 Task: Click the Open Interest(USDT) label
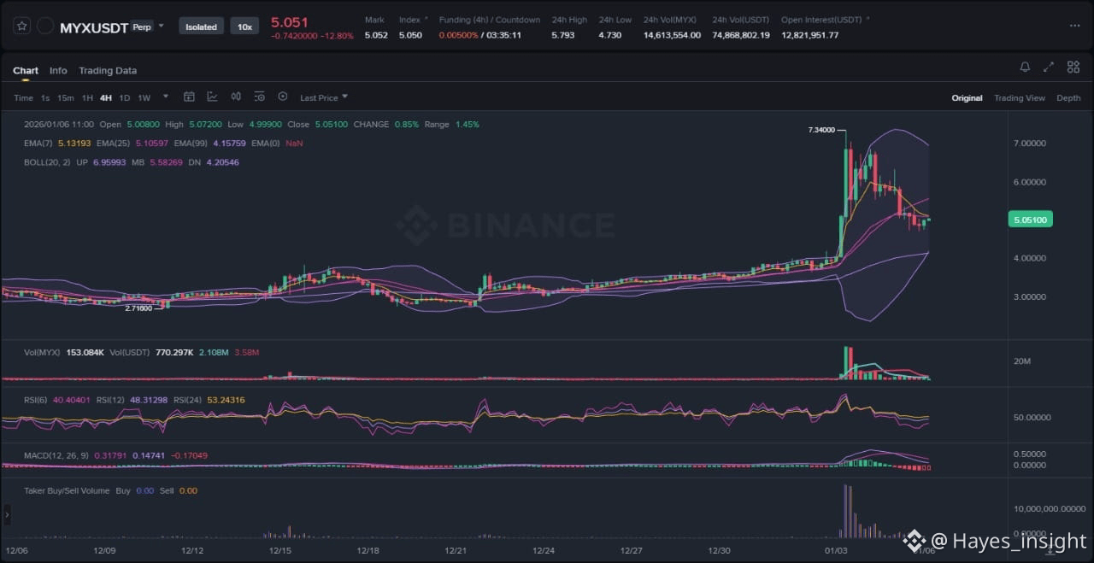coord(822,20)
